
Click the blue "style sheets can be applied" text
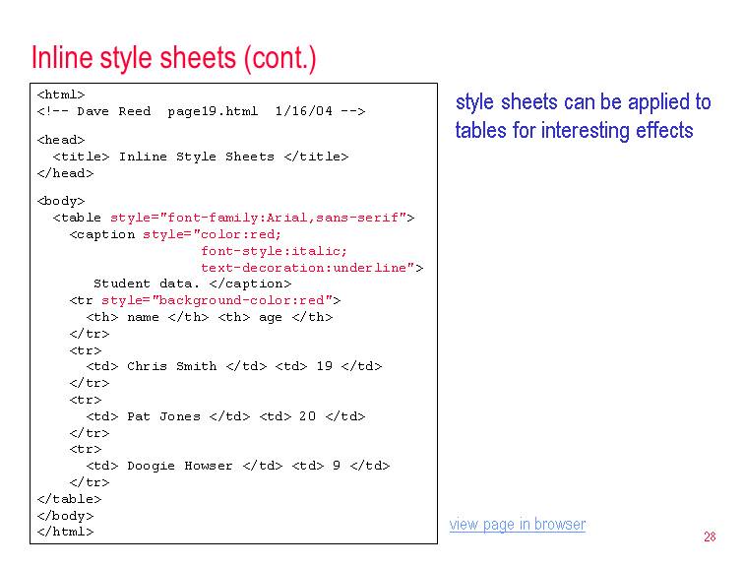(583, 102)
